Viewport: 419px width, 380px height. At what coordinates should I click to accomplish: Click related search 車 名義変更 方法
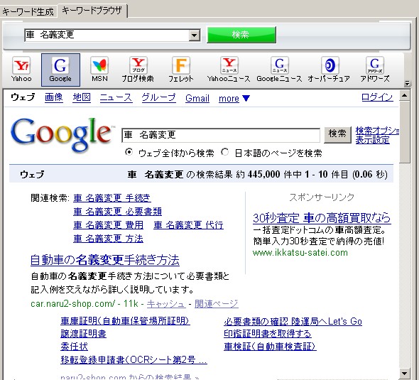(x=108, y=239)
